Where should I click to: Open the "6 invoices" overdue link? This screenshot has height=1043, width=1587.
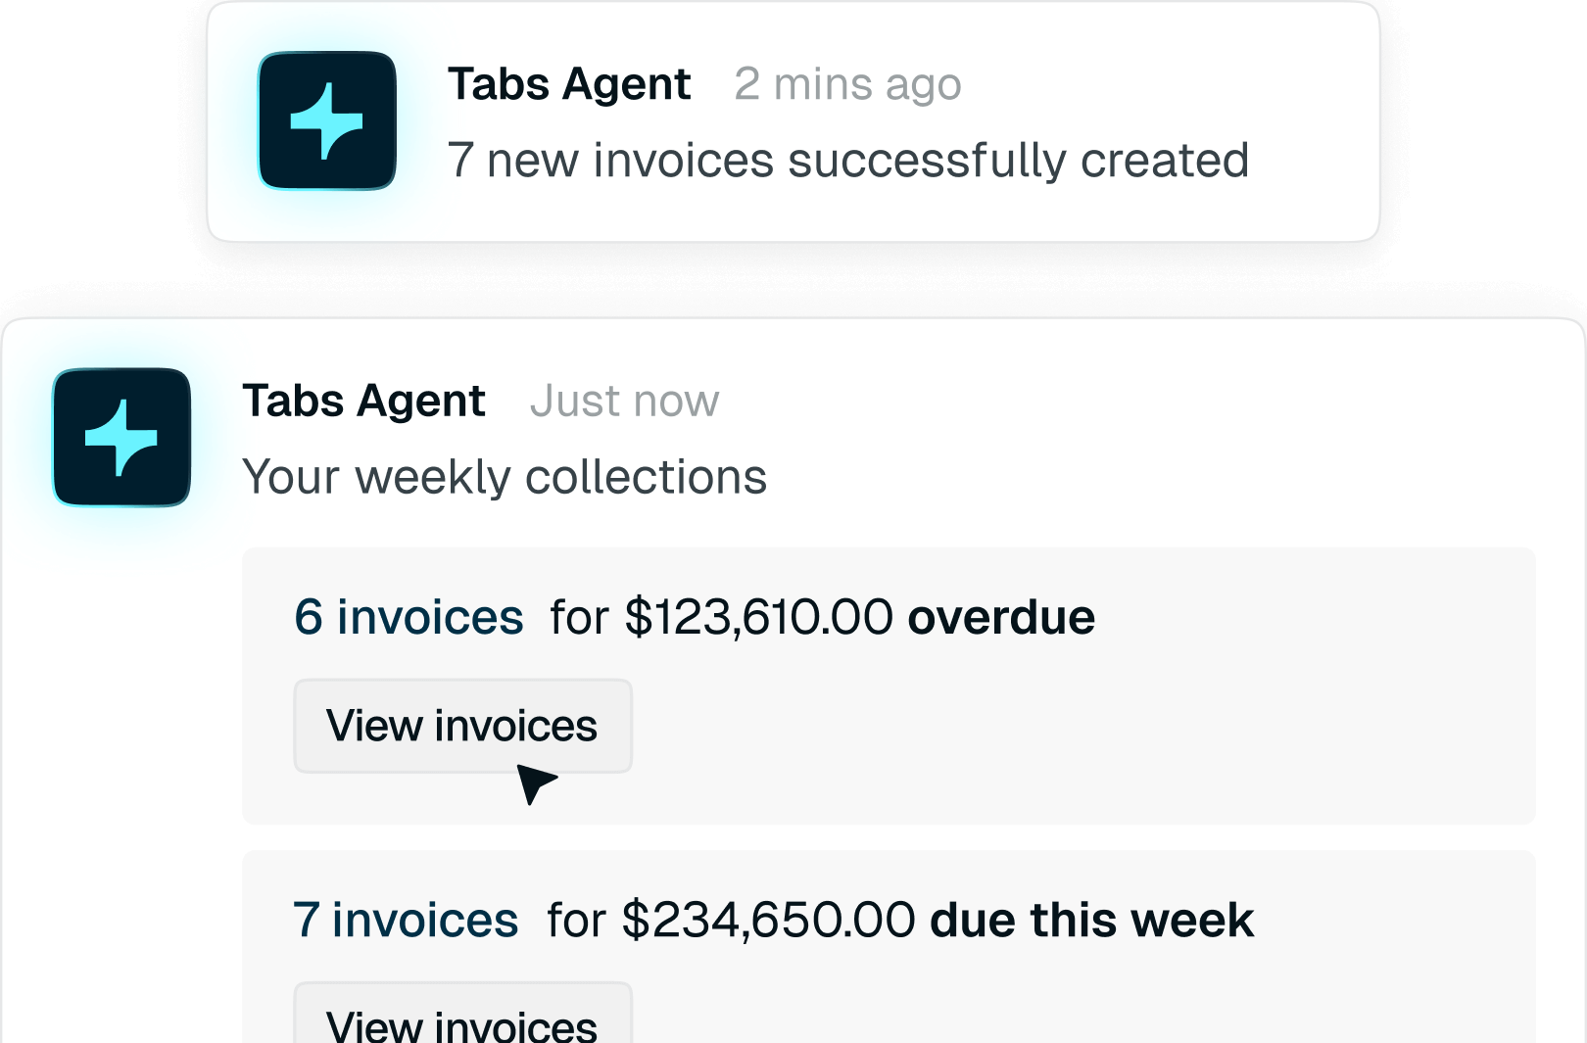point(409,617)
